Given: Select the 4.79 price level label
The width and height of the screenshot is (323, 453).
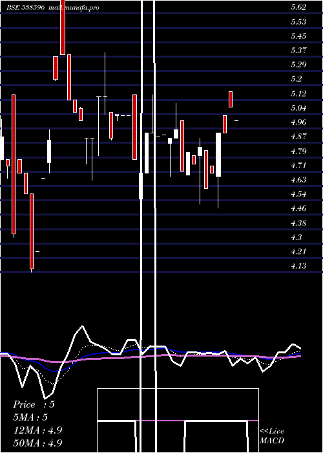Looking at the screenshot, I should 298,151.
